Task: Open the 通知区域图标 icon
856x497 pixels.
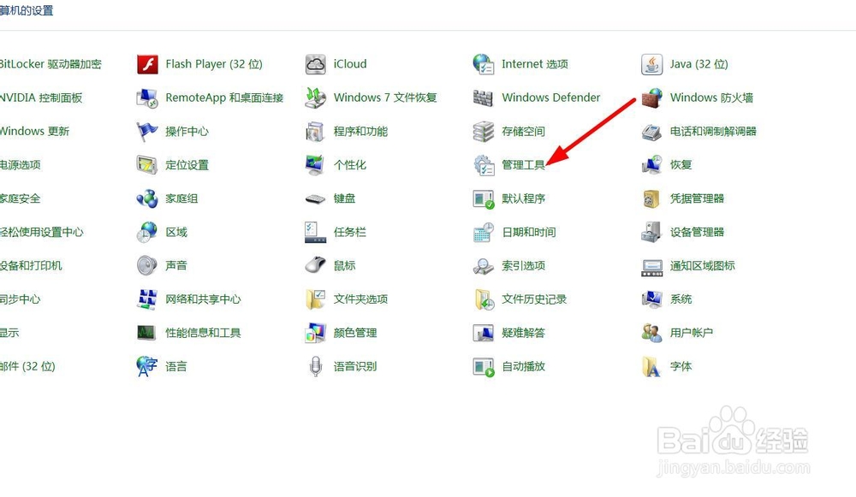Action: tap(651, 266)
